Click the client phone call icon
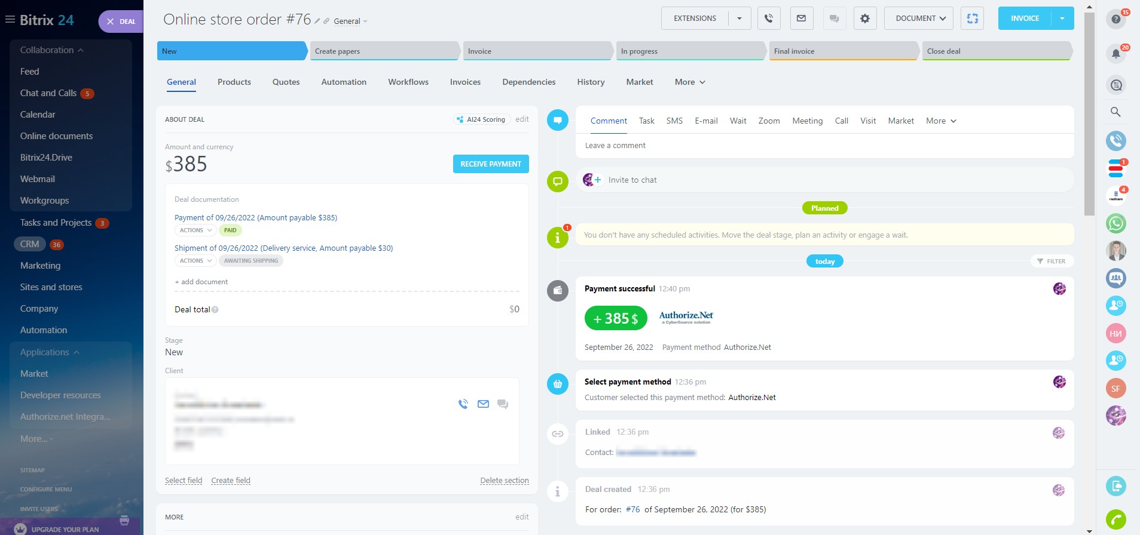The image size is (1140, 535). click(463, 404)
